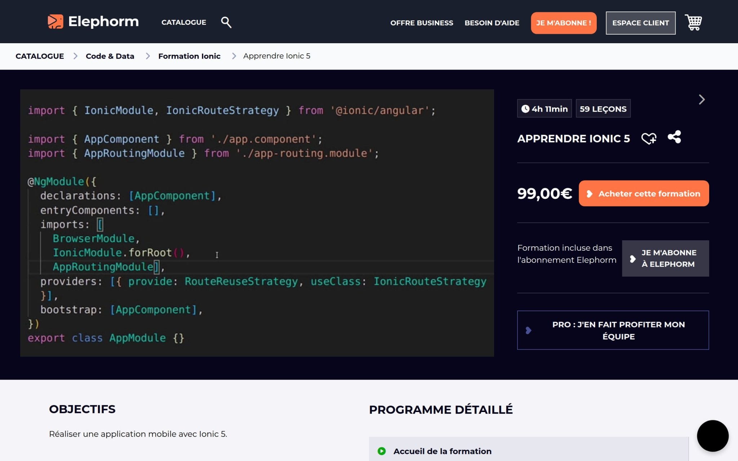Open the shopping cart icon
The height and width of the screenshot is (461, 738).
tap(693, 22)
